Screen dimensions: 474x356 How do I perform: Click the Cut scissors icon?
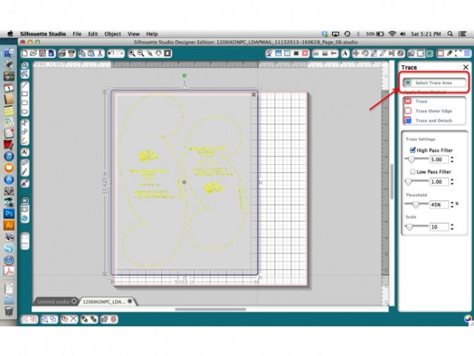tap(100, 54)
